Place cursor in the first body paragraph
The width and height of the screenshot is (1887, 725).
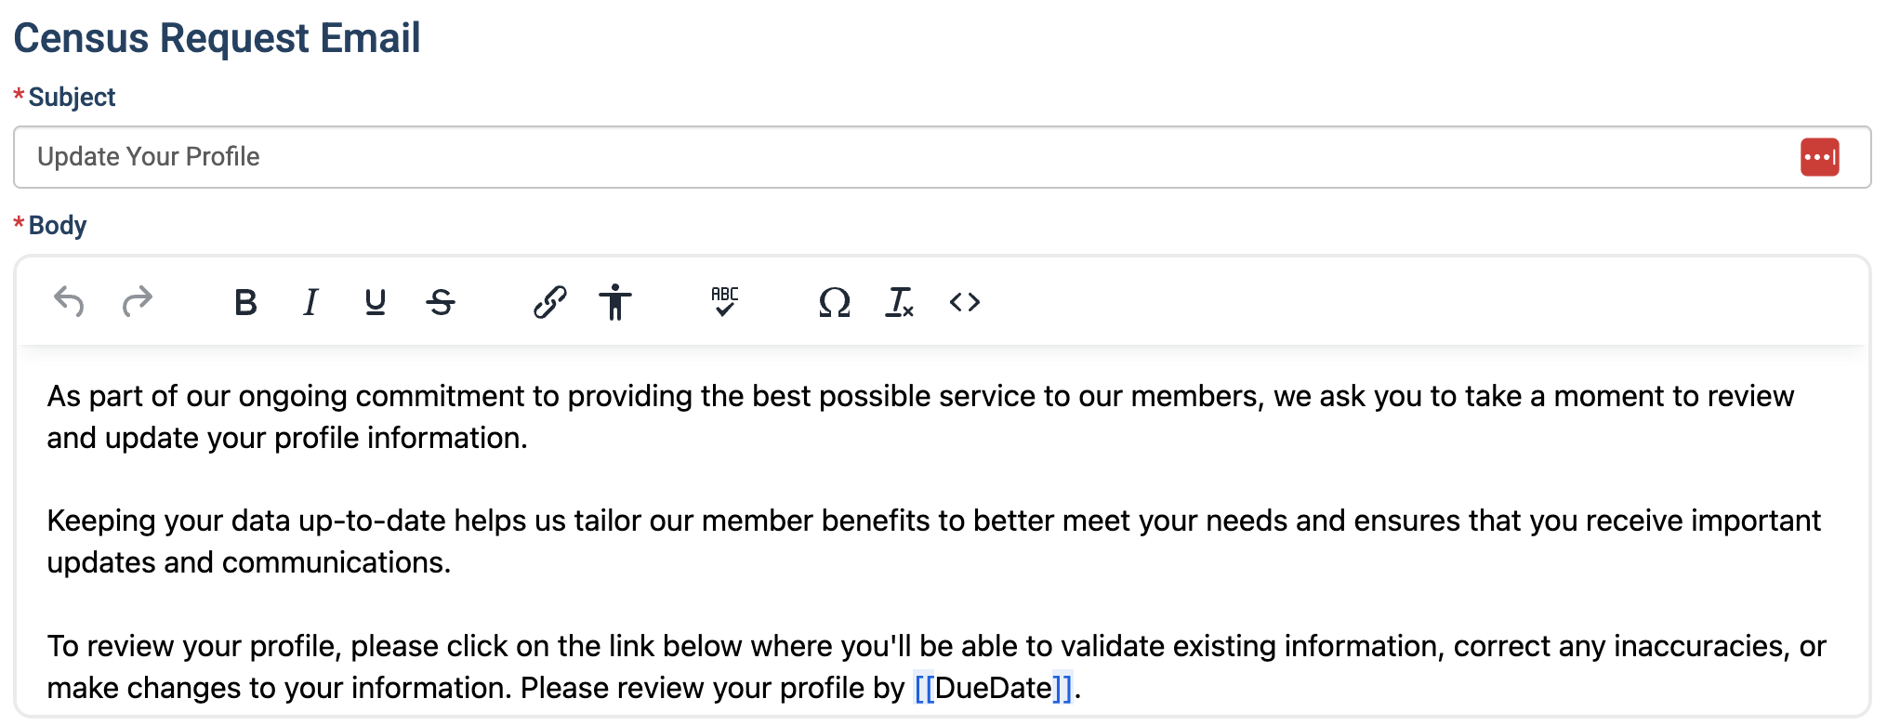920,416
